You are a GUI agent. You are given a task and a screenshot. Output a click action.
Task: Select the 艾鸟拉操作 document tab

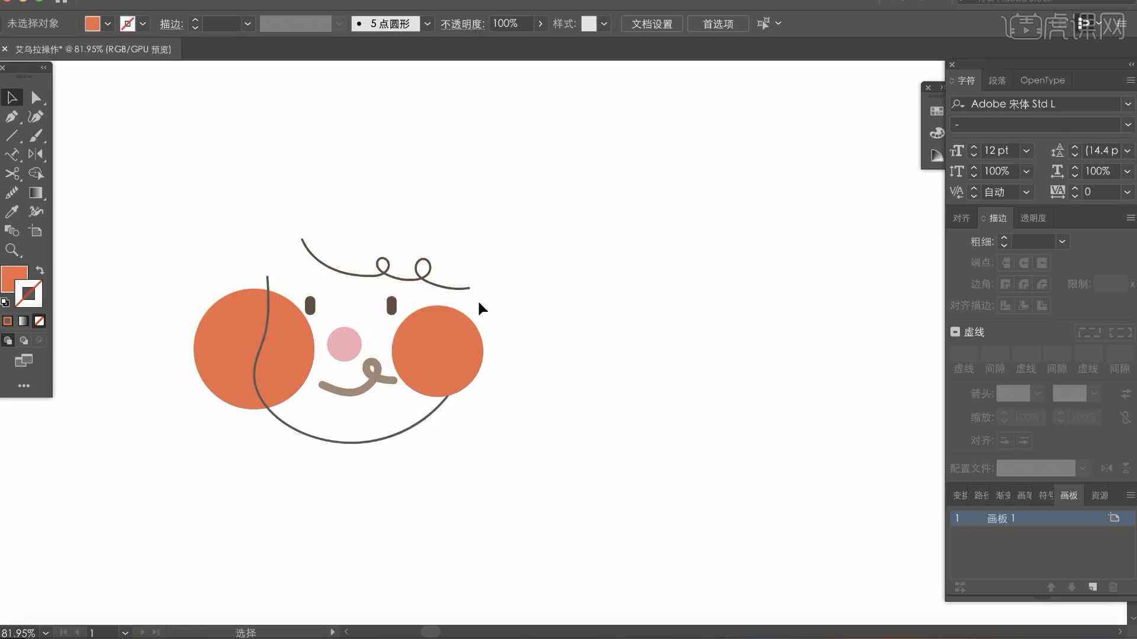click(x=92, y=49)
